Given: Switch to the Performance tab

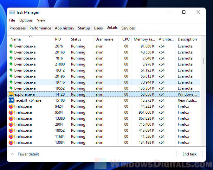Looking at the screenshot, I should (40, 28).
